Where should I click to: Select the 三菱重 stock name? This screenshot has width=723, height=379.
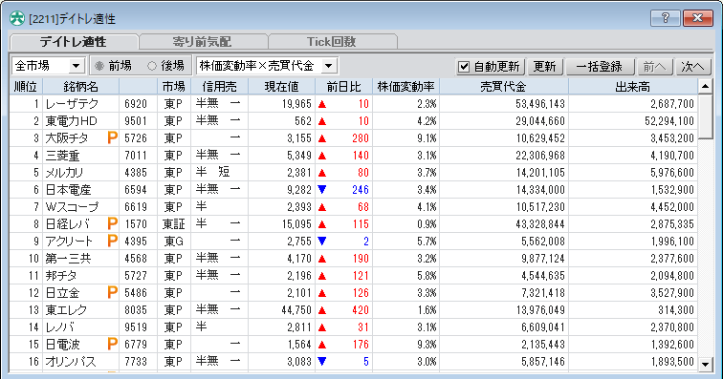[x=62, y=156]
